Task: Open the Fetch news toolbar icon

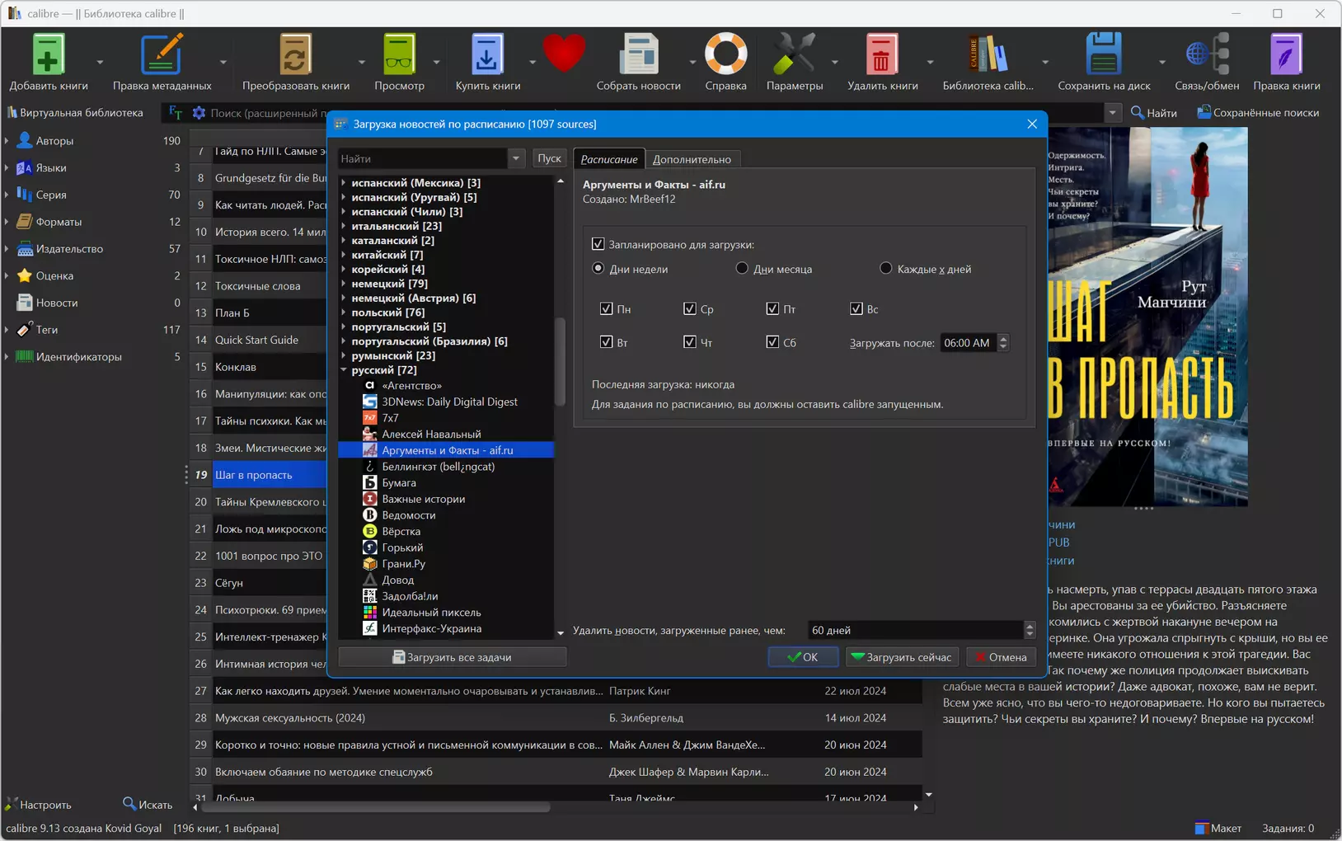Action: 639,55
